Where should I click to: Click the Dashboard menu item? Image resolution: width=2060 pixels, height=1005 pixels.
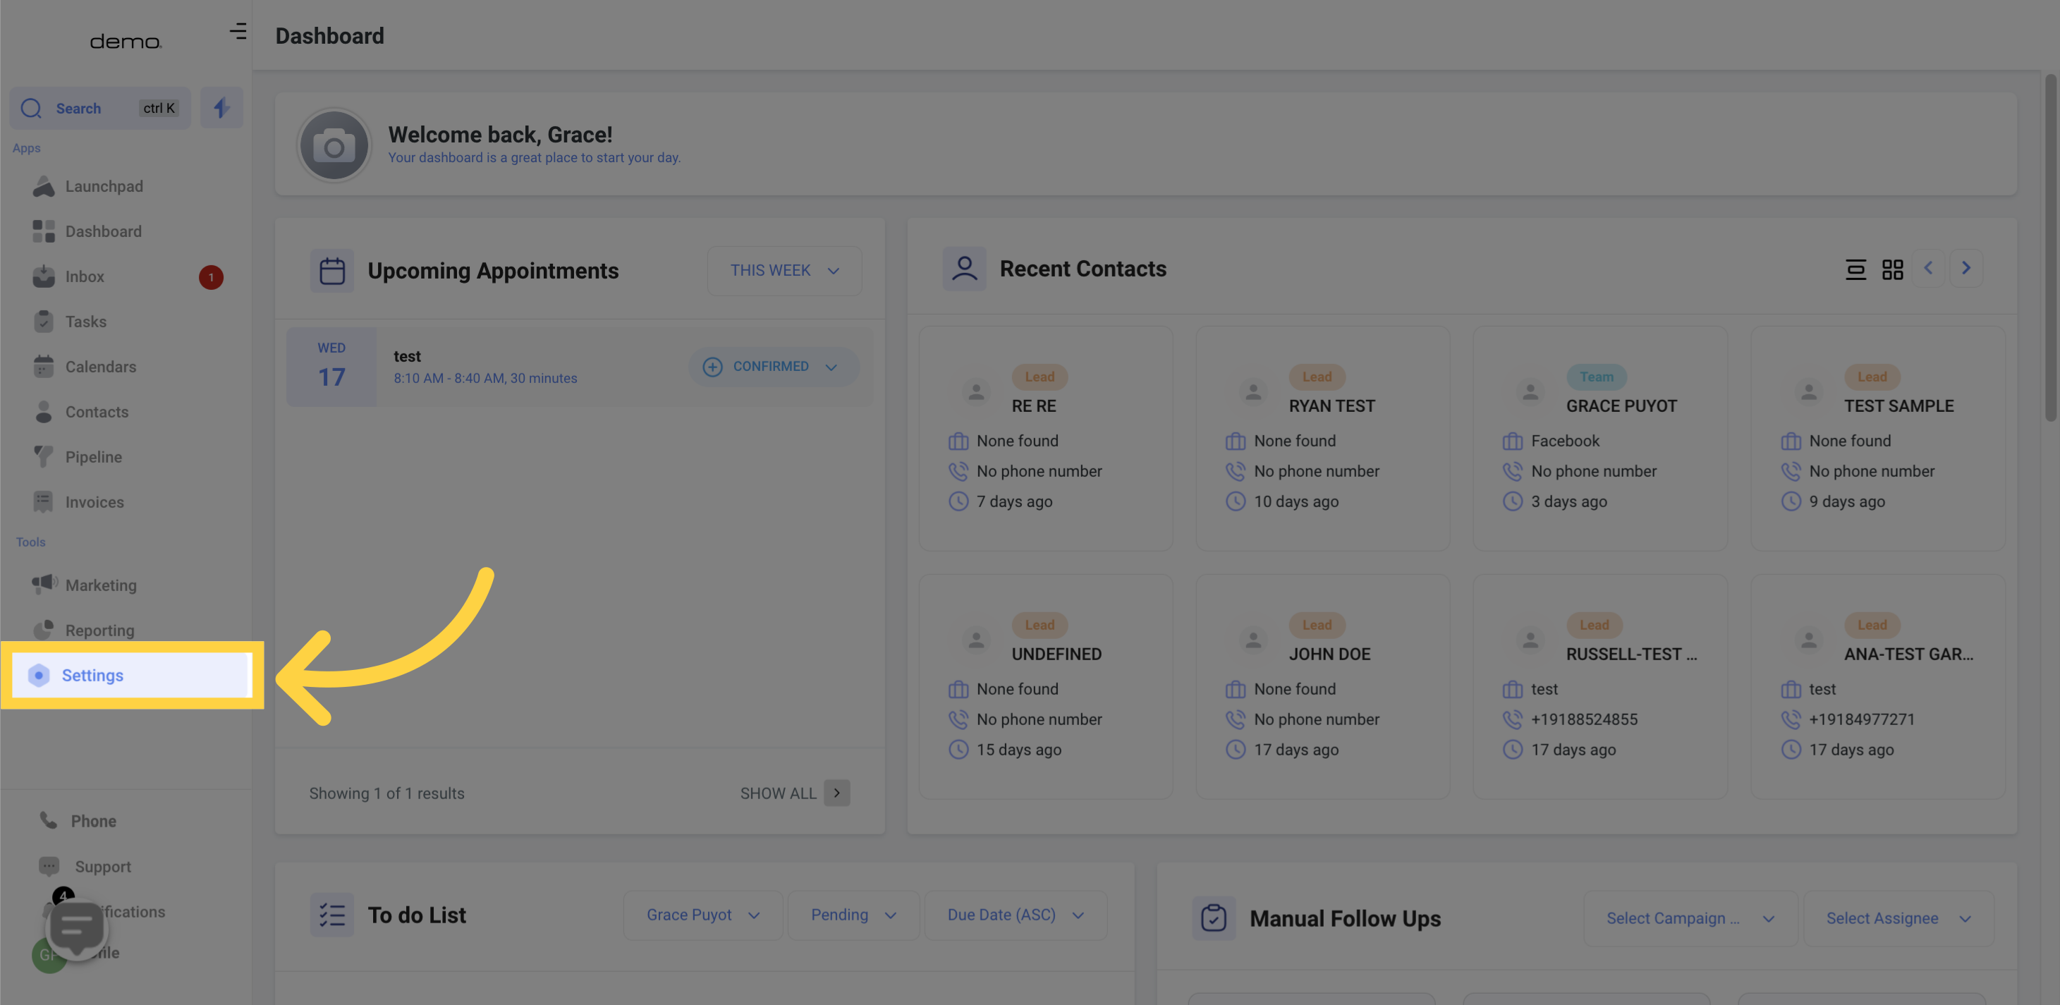point(102,233)
